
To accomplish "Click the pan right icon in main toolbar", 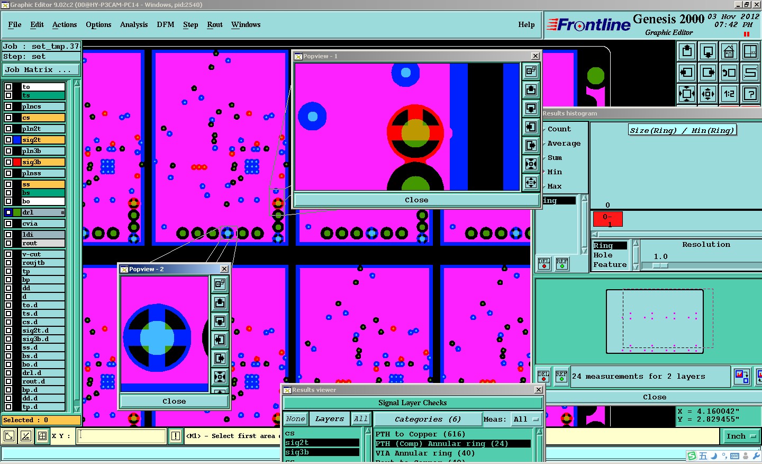I will 708,73.
